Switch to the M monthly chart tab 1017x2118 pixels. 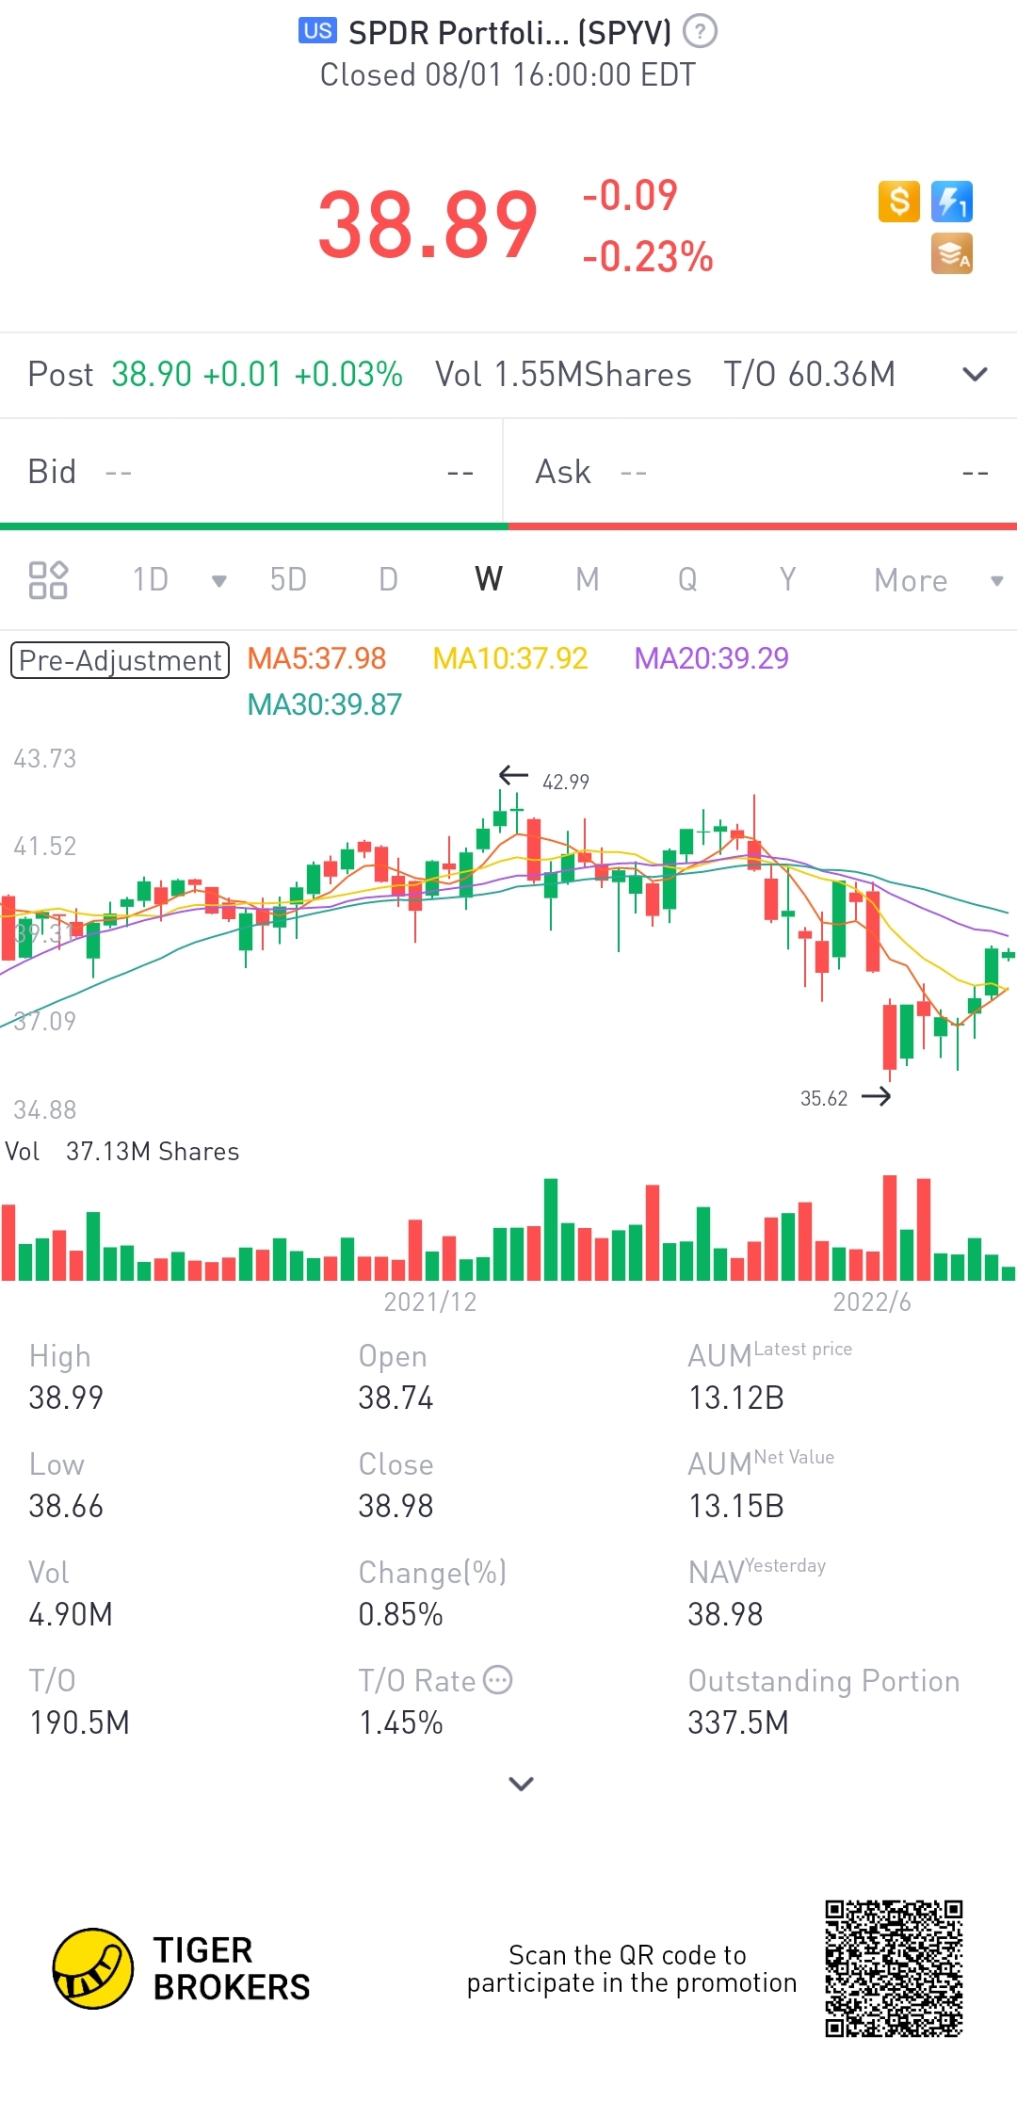coord(588,579)
